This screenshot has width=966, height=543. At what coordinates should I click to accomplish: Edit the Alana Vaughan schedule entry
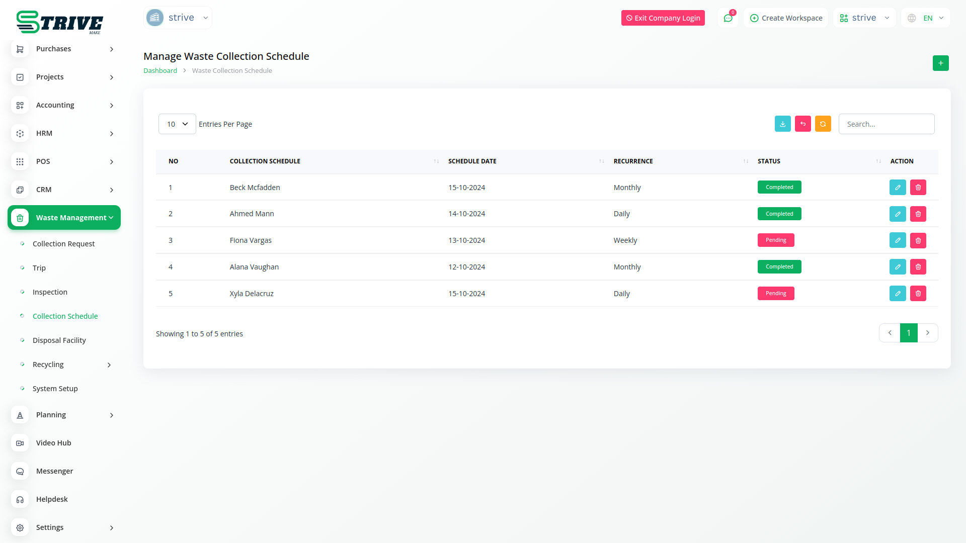click(x=898, y=267)
